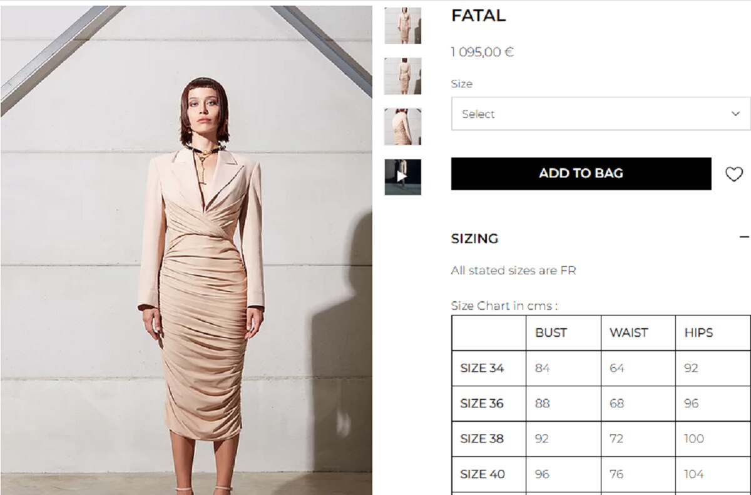
Task: Select the SIZE 36 row label
Action: (x=482, y=403)
